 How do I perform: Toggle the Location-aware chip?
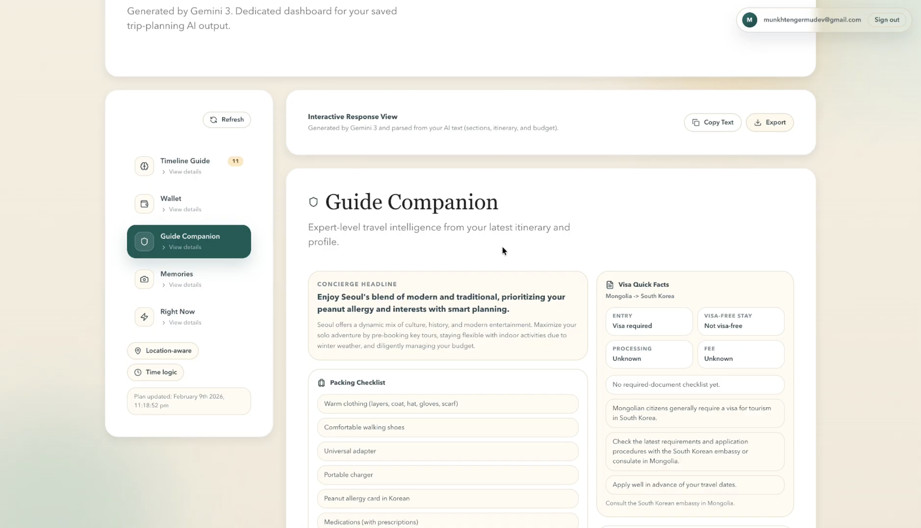coord(163,351)
